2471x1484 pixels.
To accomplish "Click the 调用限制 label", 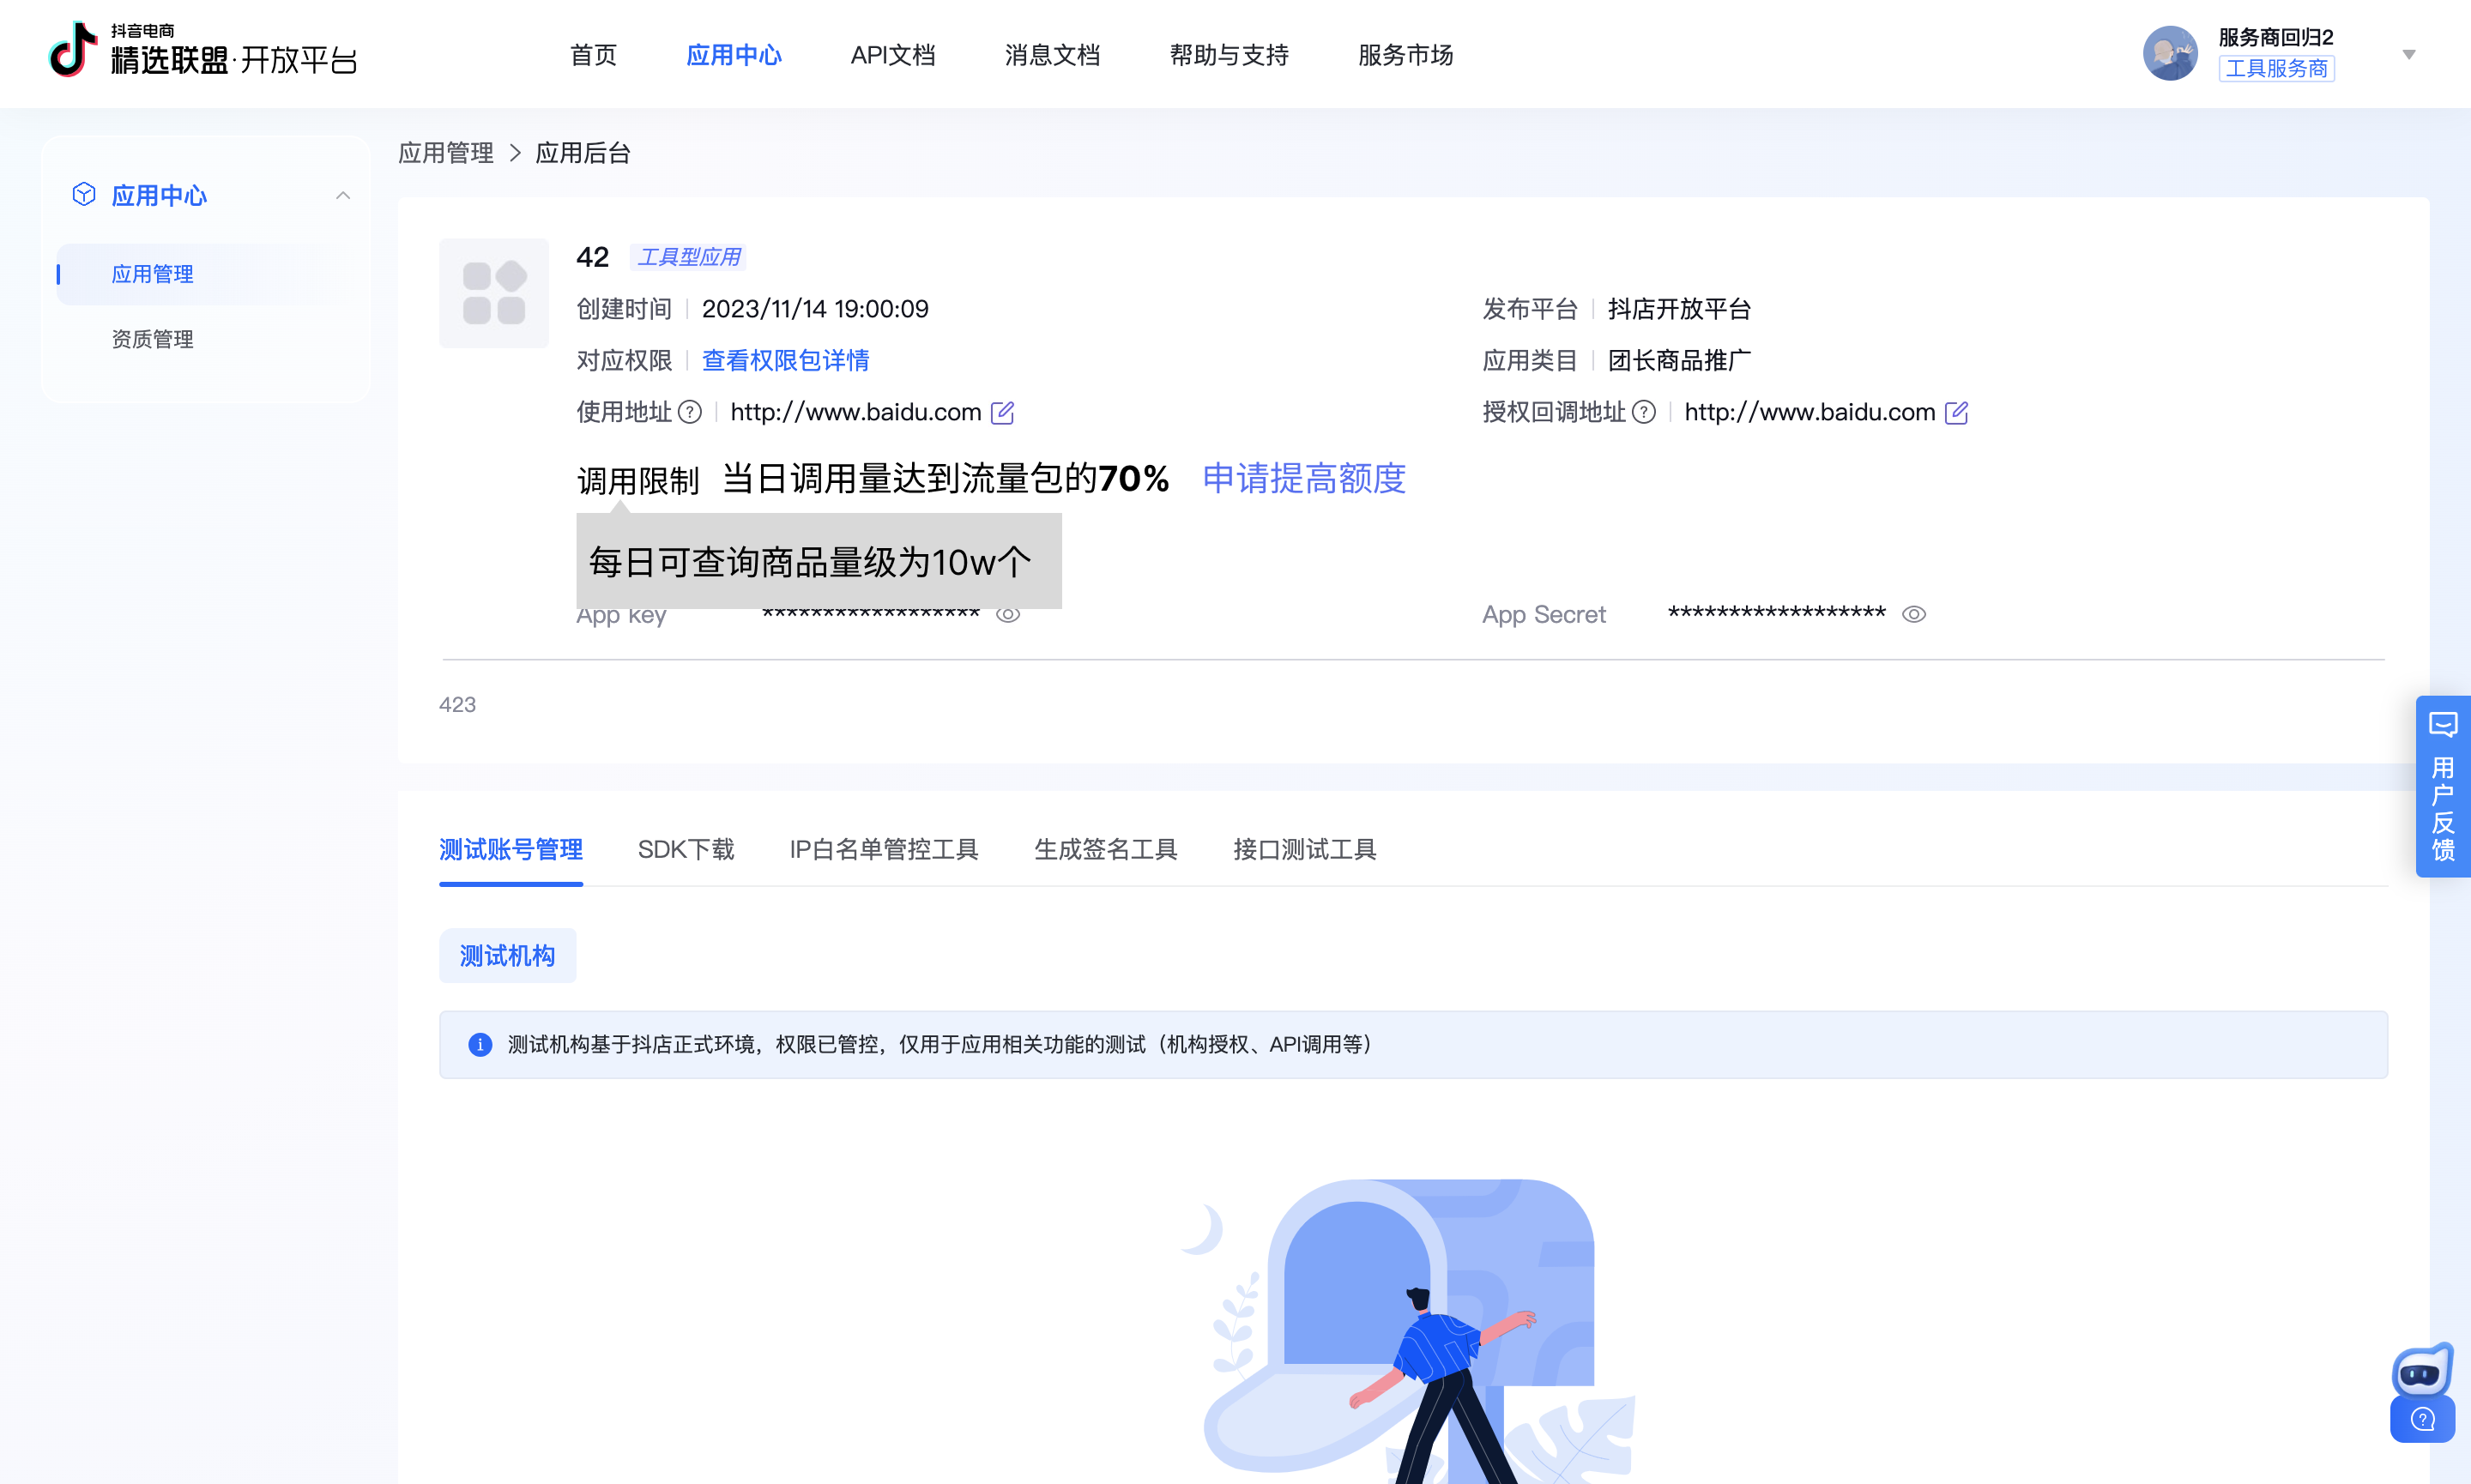I will [638, 481].
